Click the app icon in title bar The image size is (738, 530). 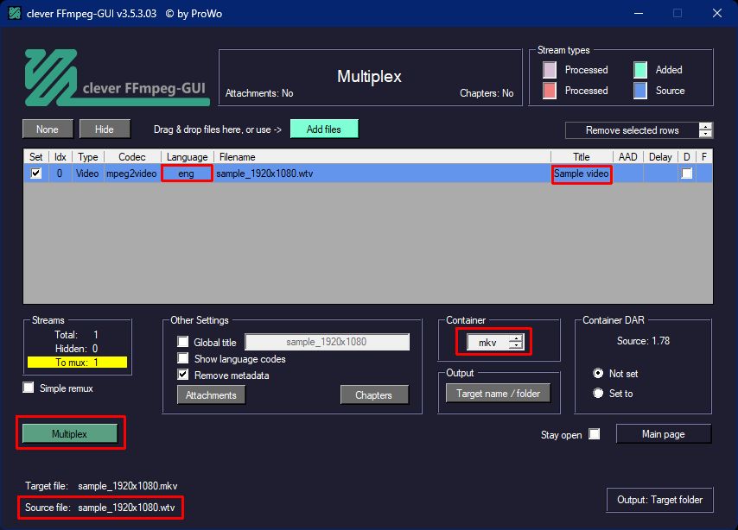pyautogui.click(x=15, y=13)
